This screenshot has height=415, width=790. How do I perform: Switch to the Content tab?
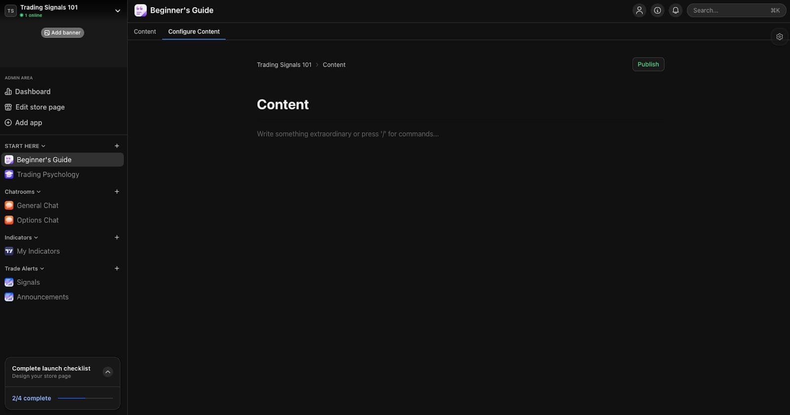[145, 32]
